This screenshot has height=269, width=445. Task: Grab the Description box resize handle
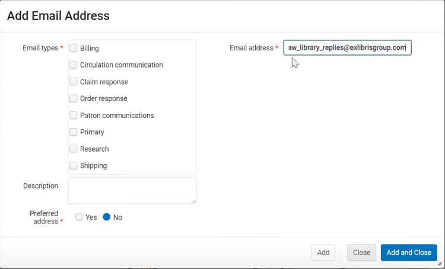pyautogui.click(x=193, y=201)
